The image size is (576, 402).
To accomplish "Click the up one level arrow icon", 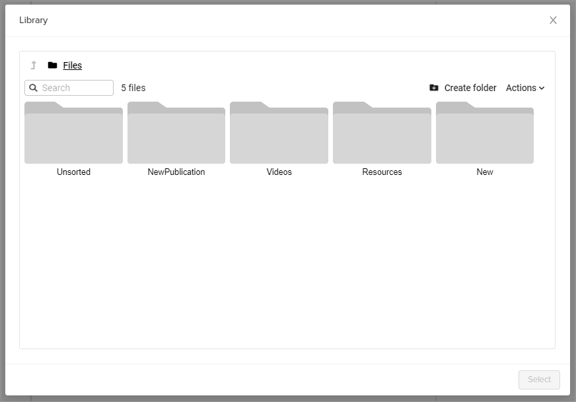I will [x=34, y=65].
